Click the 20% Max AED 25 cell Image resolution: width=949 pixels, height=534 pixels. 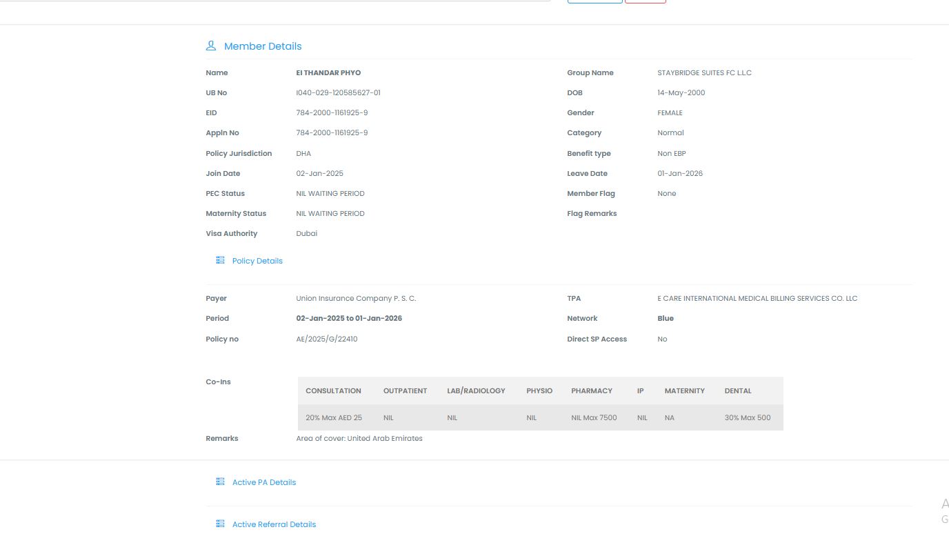click(x=334, y=417)
